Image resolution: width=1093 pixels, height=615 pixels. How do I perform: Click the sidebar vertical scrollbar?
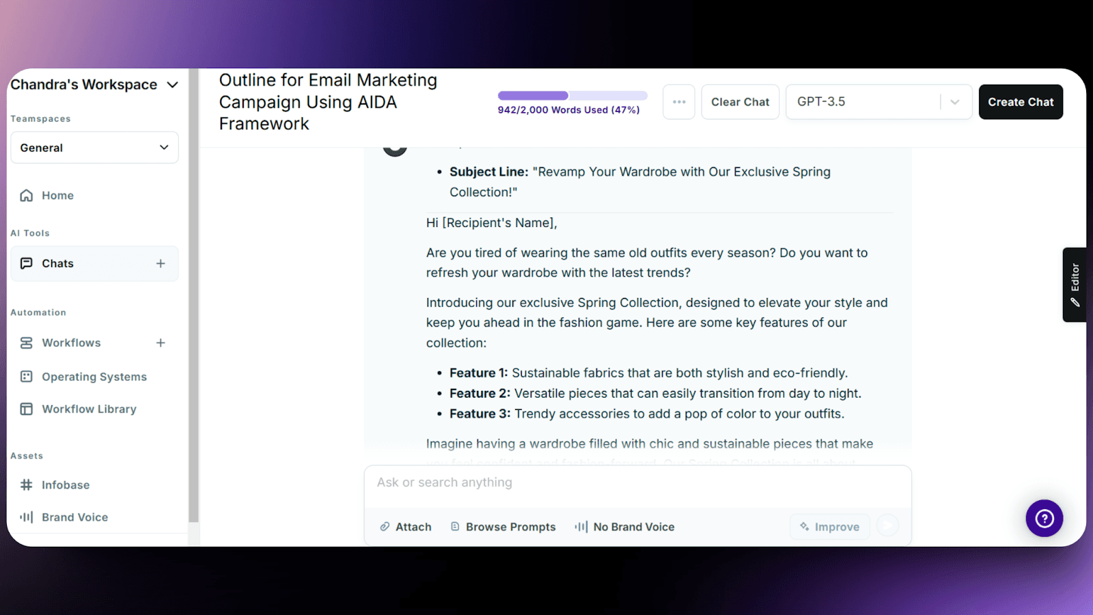tap(194, 295)
